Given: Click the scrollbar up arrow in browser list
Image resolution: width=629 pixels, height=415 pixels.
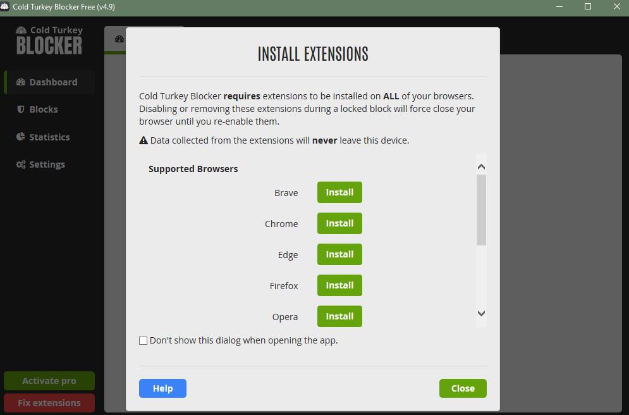Looking at the screenshot, I should (481, 165).
